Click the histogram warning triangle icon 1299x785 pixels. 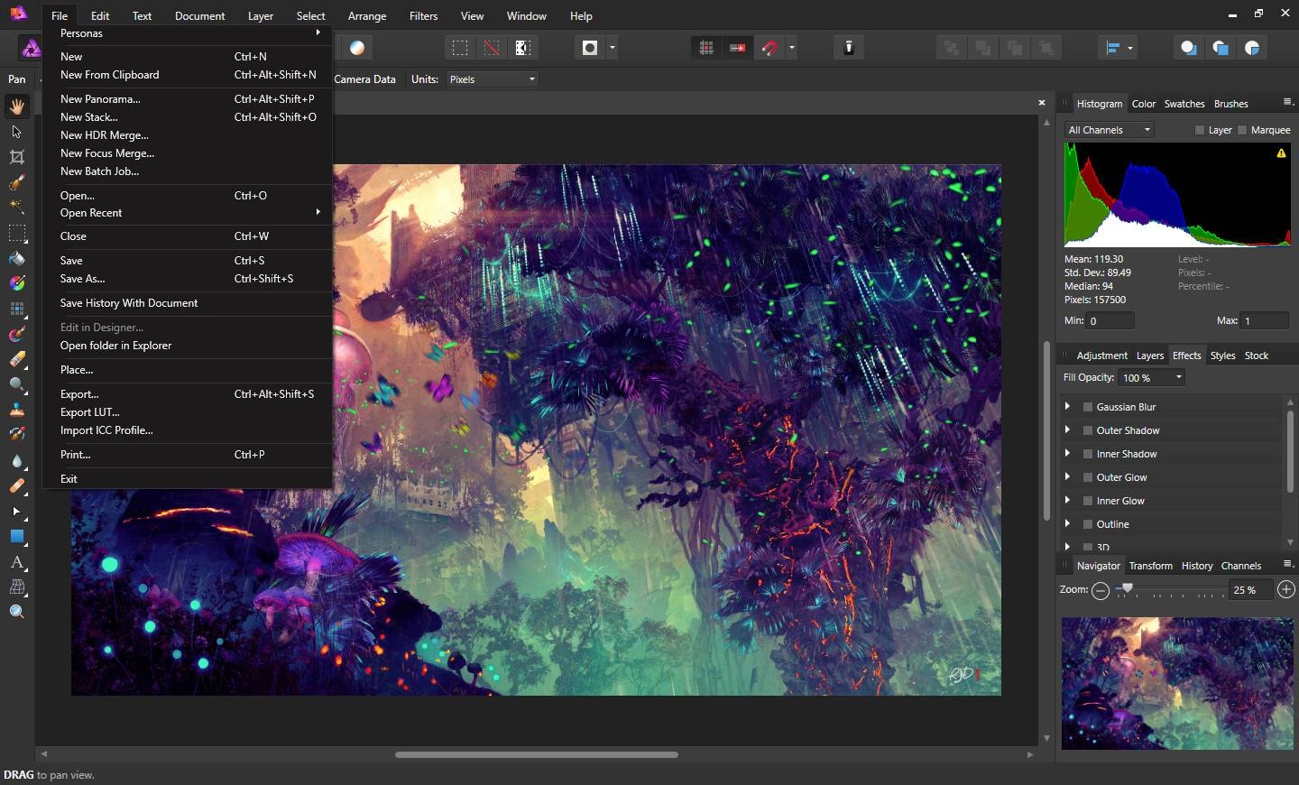click(1281, 153)
